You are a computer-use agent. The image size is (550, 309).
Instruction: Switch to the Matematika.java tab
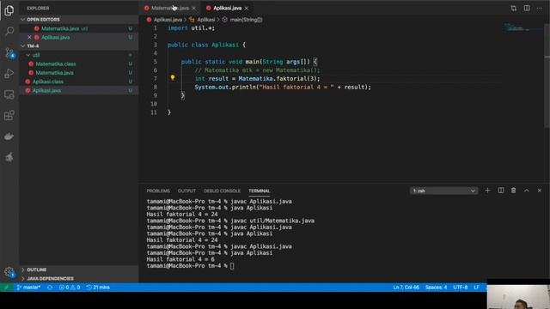(170, 8)
